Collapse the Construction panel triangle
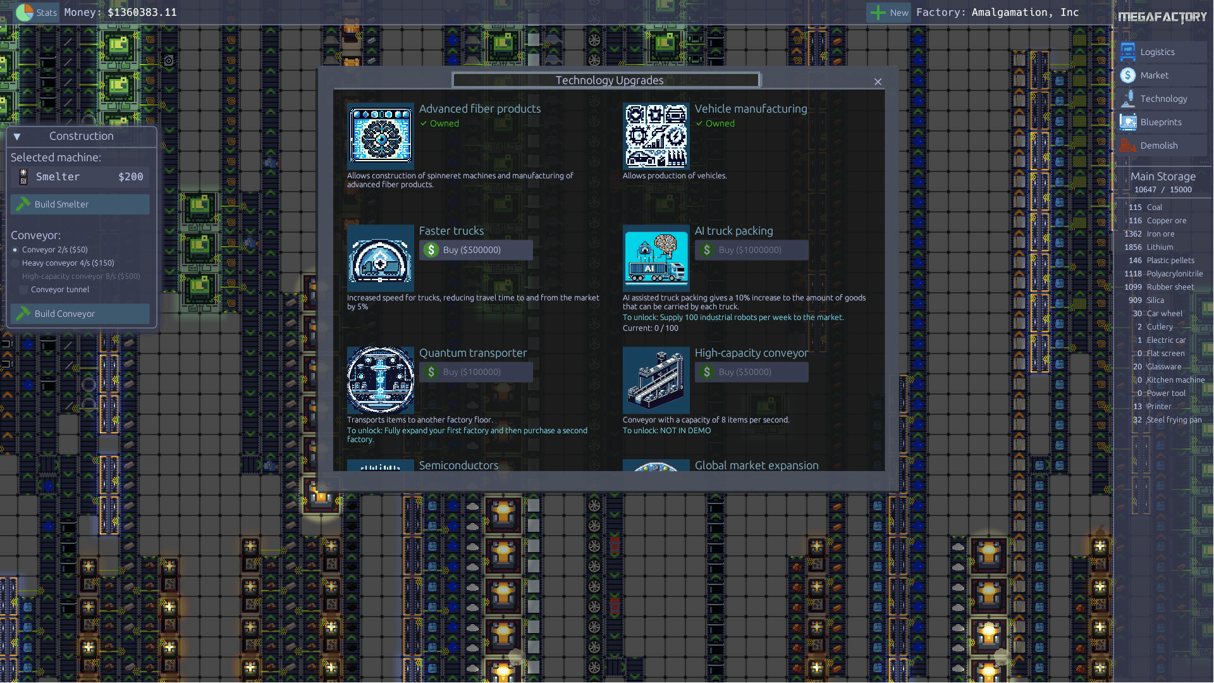 click(17, 137)
